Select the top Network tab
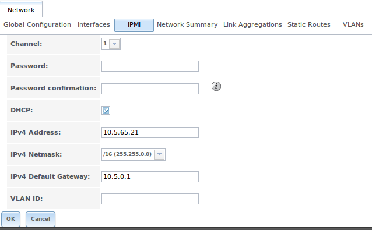The height and width of the screenshot is (230, 372). tap(21, 10)
